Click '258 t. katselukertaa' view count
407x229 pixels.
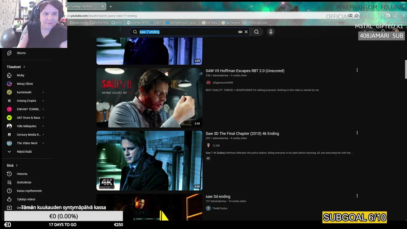click(217, 76)
